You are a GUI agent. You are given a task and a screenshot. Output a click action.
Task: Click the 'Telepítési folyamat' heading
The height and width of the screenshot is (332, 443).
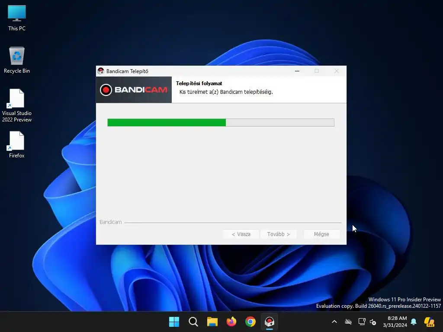click(199, 83)
